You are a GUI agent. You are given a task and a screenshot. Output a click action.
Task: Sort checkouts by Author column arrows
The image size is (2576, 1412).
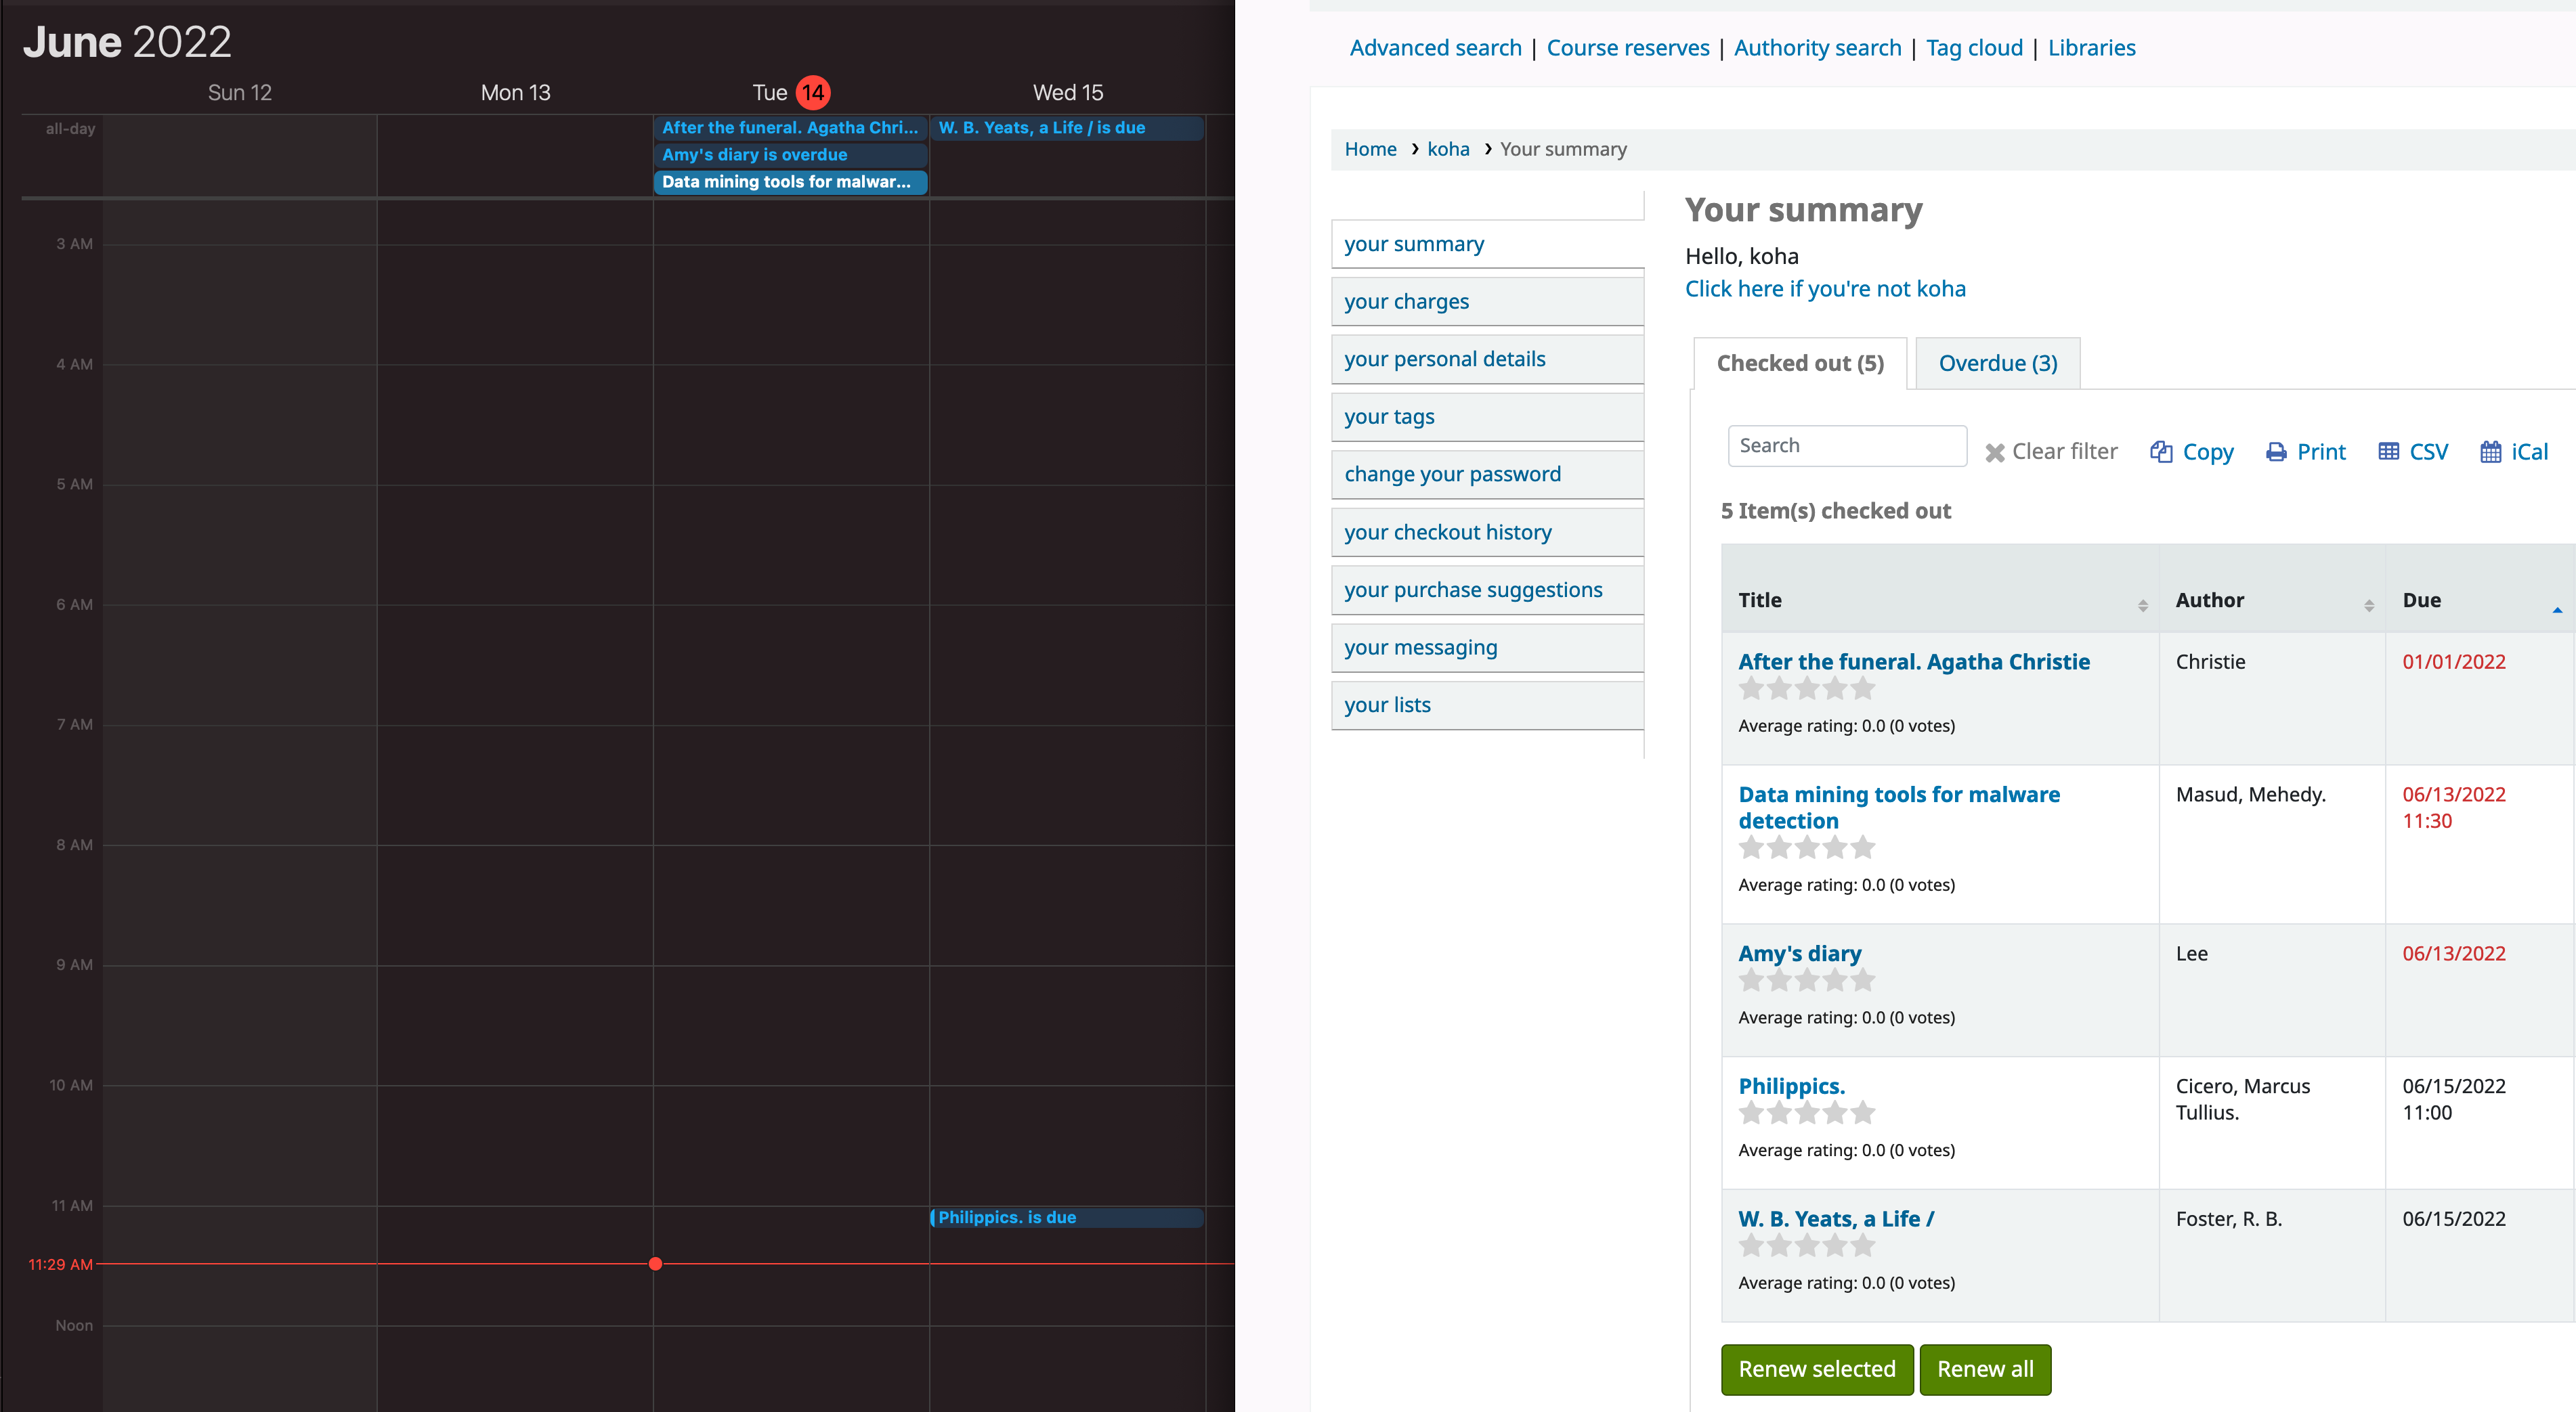2368,606
